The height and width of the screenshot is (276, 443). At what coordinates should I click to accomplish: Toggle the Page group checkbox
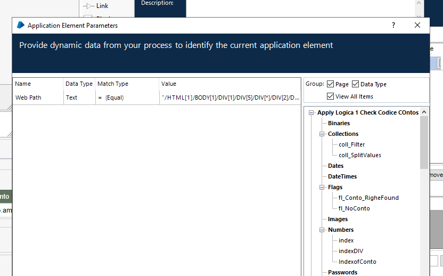pyautogui.click(x=331, y=84)
